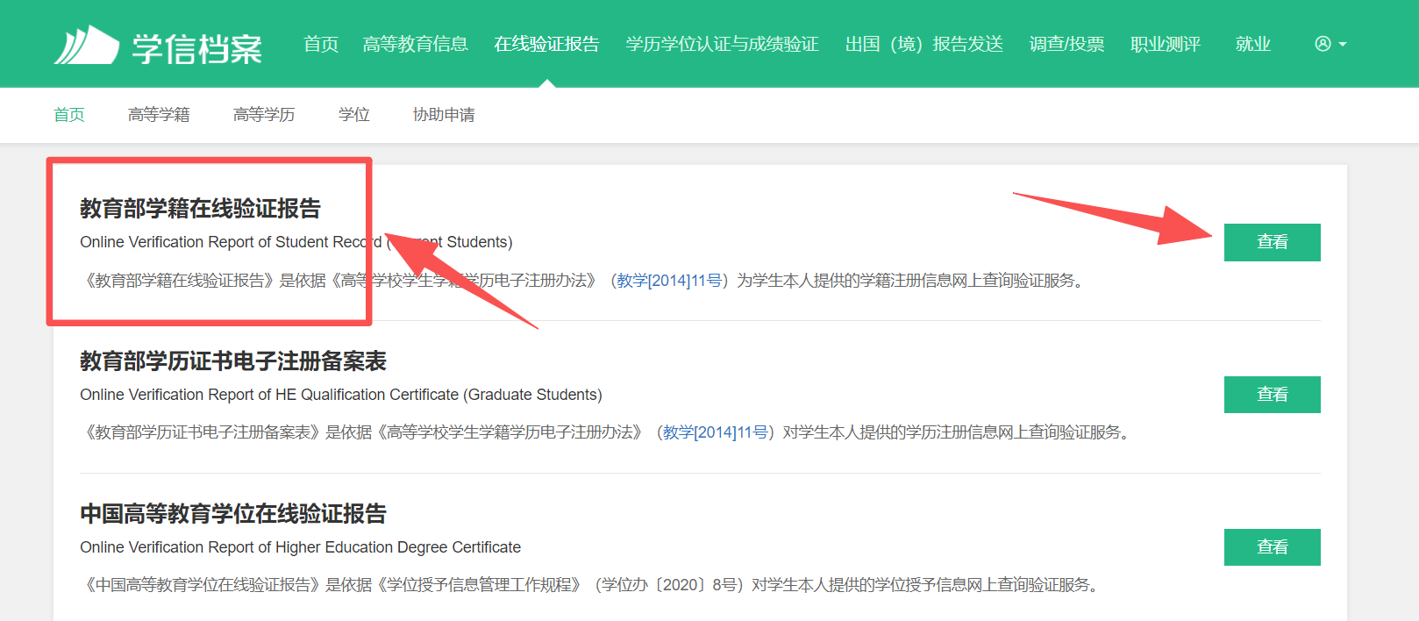
Task: Open 职业测评 menu item
Action: click(x=1166, y=44)
